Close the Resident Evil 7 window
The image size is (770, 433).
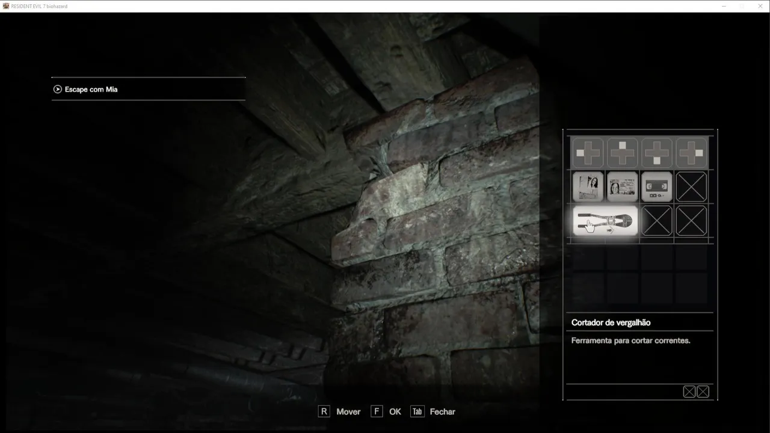point(760,6)
